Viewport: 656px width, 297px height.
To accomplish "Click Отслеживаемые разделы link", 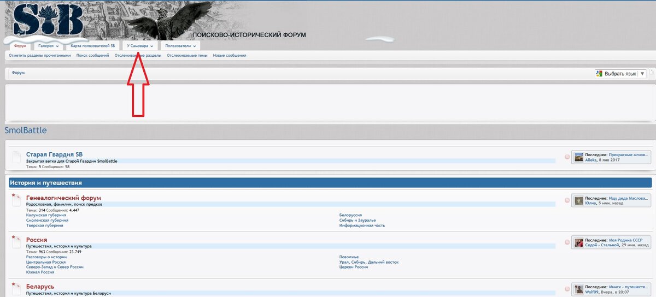I will pyautogui.click(x=138, y=55).
